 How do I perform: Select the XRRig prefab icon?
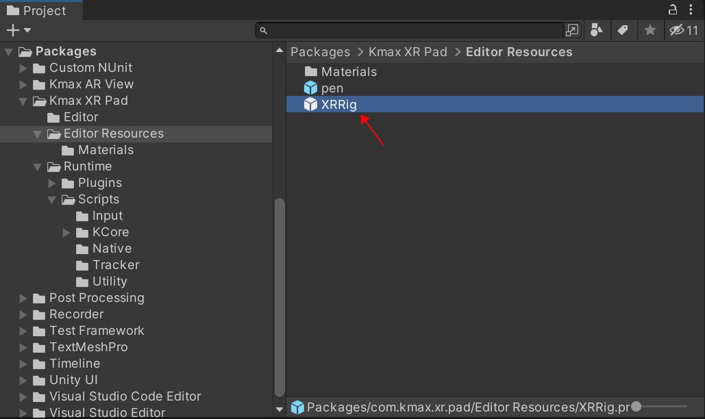coord(310,104)
